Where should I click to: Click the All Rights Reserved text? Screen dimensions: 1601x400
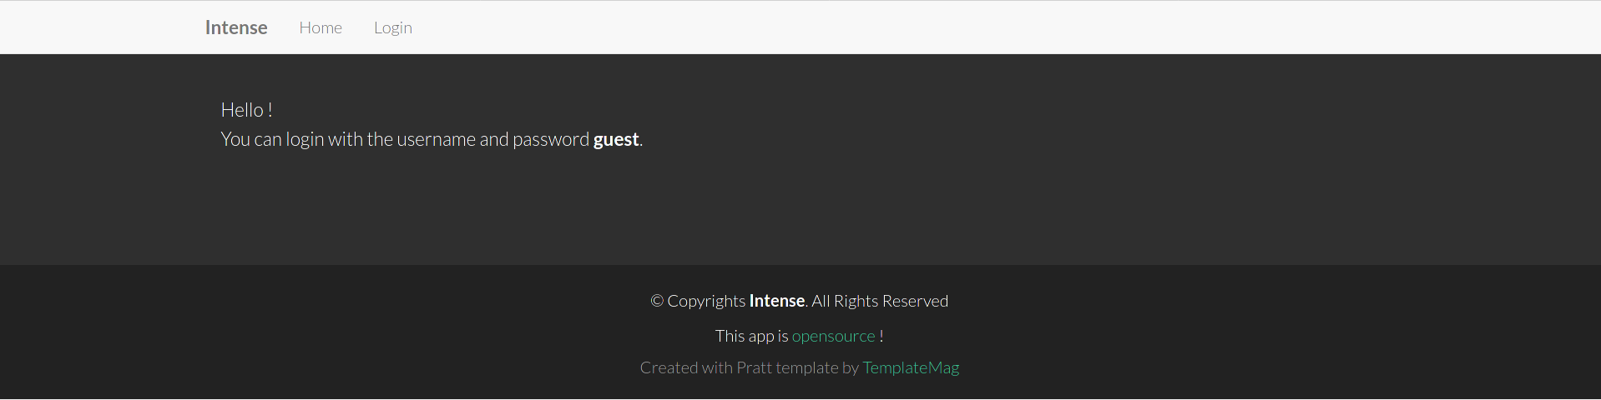[880, 301]
